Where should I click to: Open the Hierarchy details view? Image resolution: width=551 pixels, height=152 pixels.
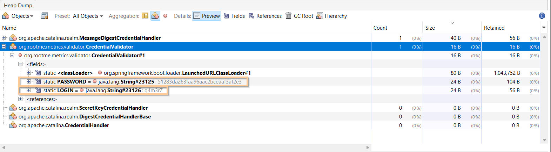coord(331,16)
